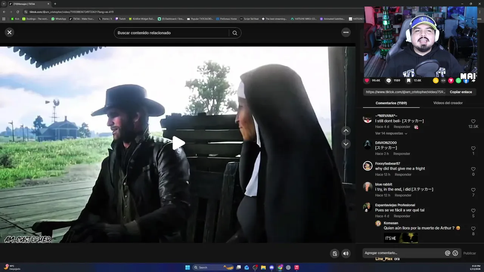Select the Comentarios (1189) tab
Viewport: 484px width, 272px height.
(x=391, y=103)
